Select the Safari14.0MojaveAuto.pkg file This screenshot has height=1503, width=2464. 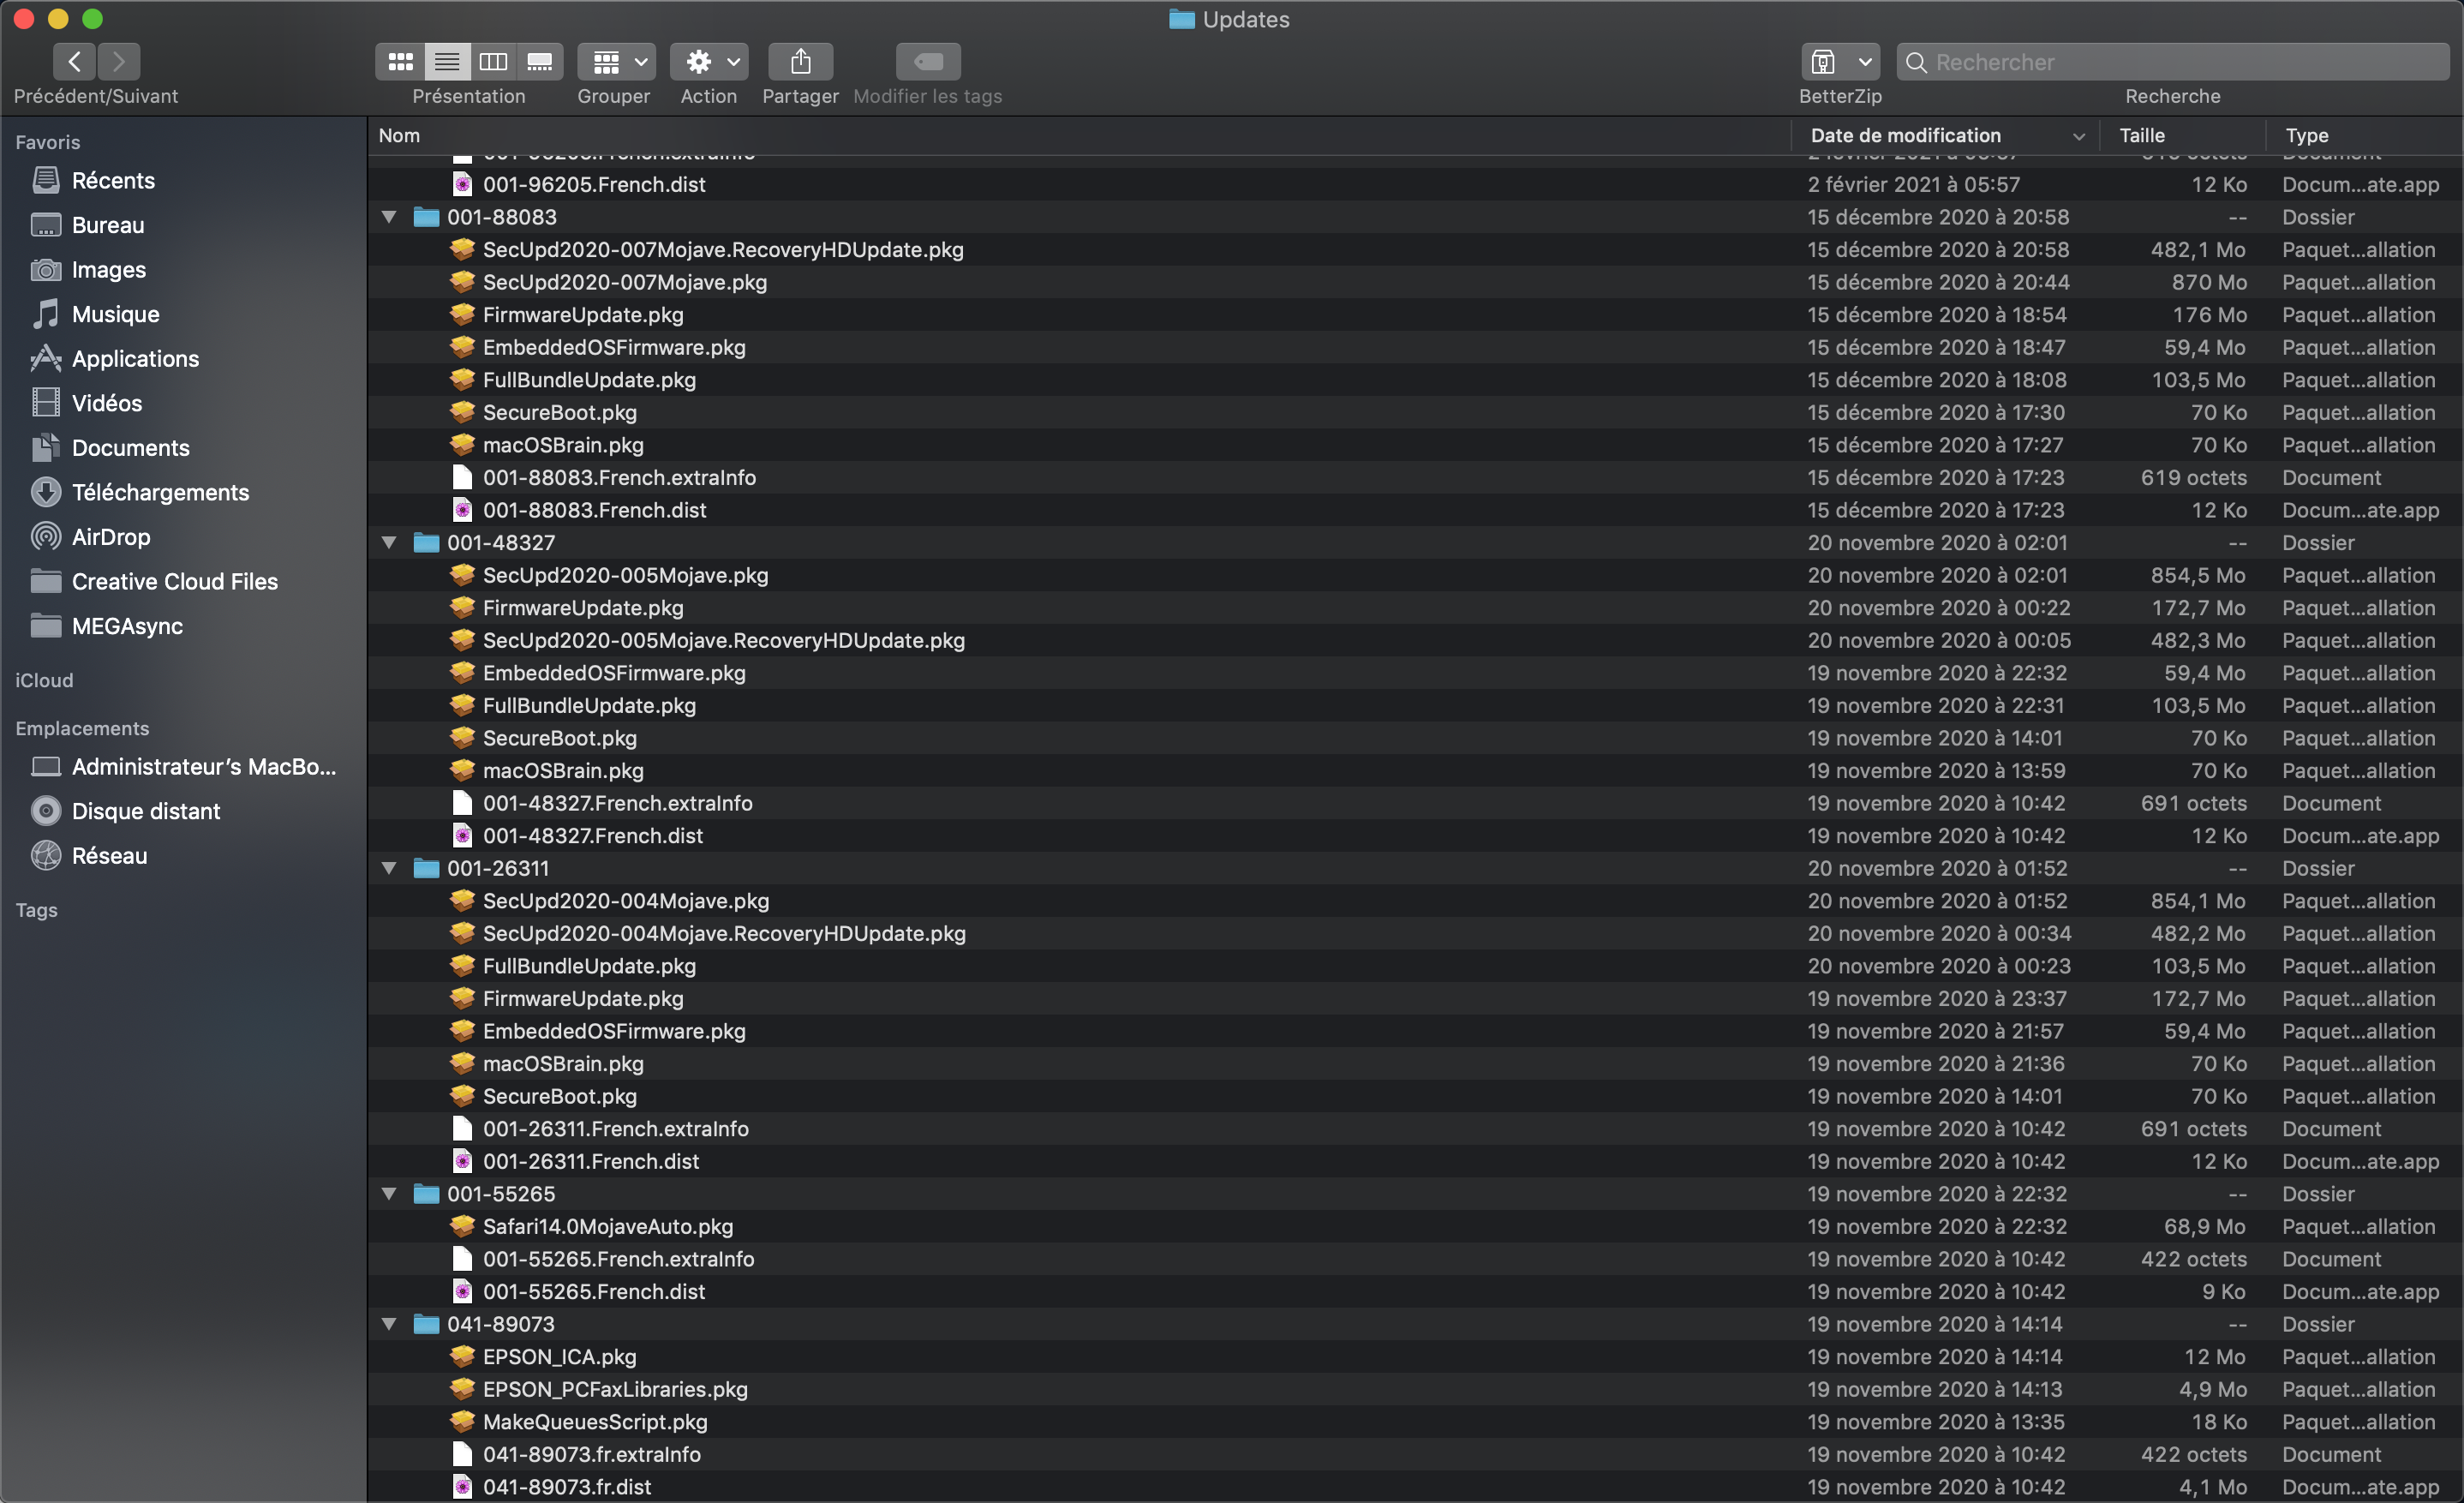point(607,1226)
